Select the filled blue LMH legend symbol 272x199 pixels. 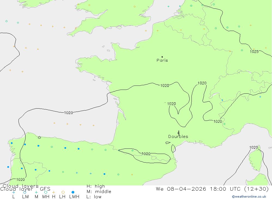73,192
